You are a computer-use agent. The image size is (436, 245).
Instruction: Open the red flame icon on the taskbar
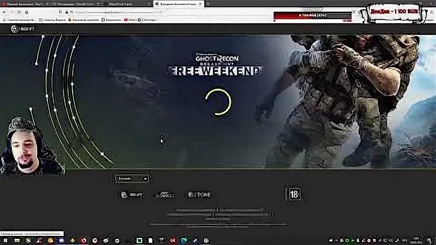84,240
